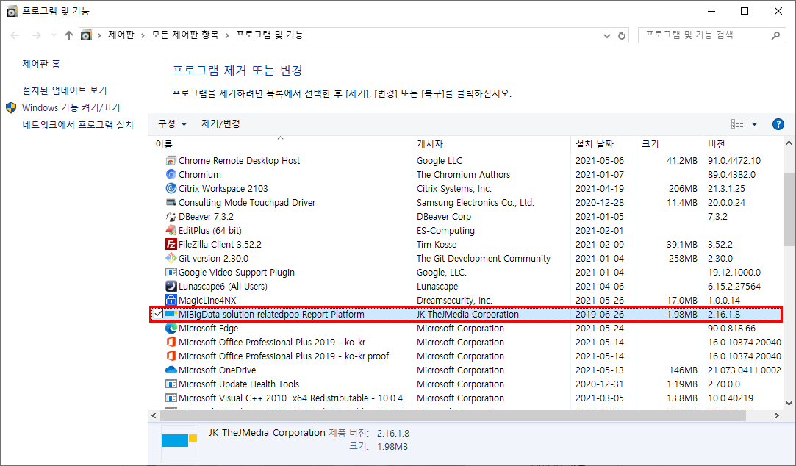Viewport: 796px width, 466px height.
Task: Expand chevron after 제어판 in breadcrumb
Action: pos(143,35)
